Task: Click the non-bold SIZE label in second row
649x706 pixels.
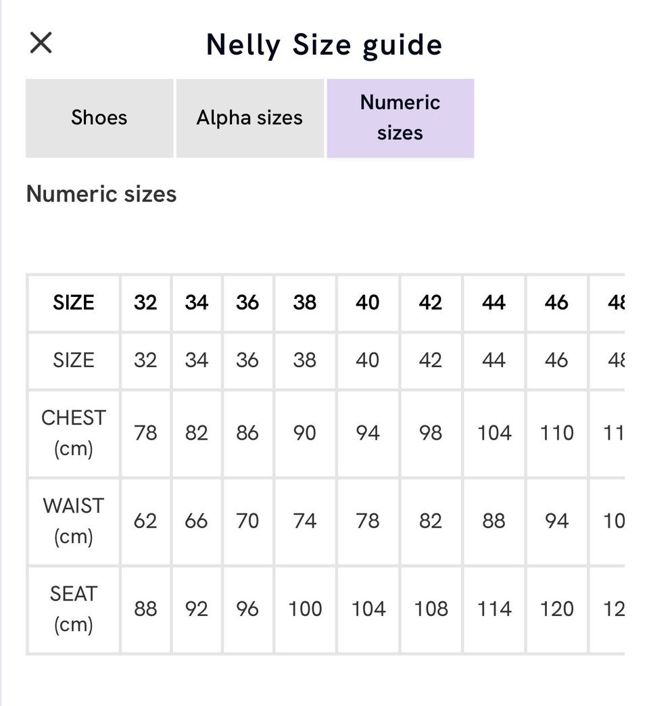Action: (x=74, y=360)
